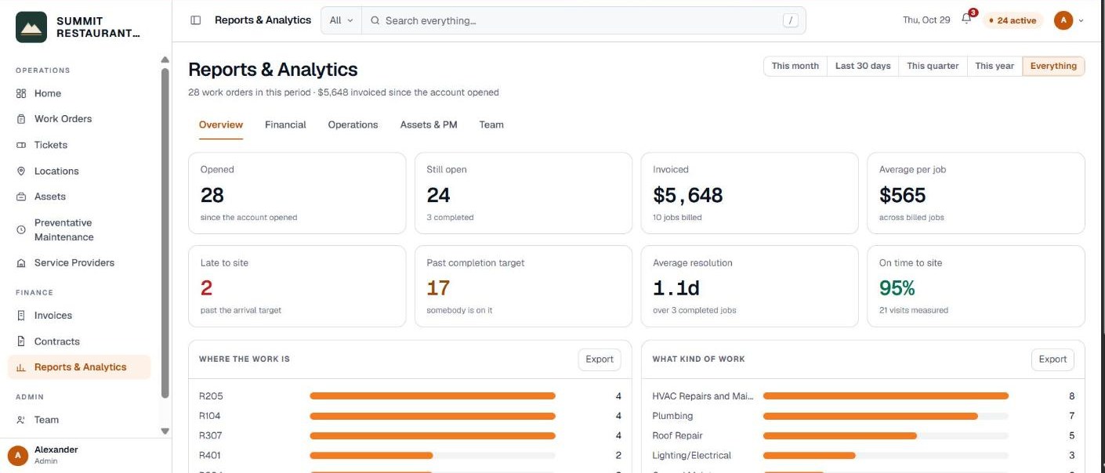The height and width of the screenshot is (473, 1105).
Task: Open the Past completion target card
Action: point(524,287)
